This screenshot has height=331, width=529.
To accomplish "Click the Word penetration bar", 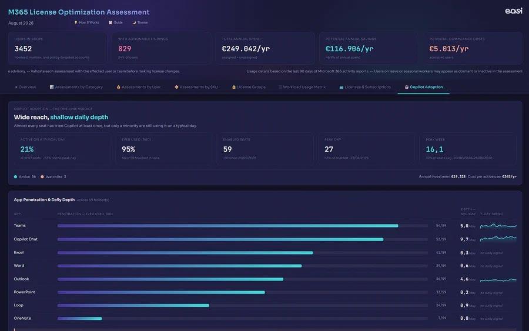I will coord(243,266).
